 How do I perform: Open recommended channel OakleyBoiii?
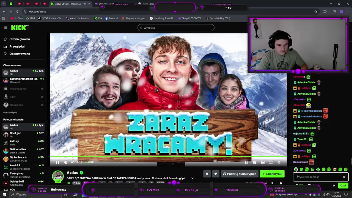point(23,183)
